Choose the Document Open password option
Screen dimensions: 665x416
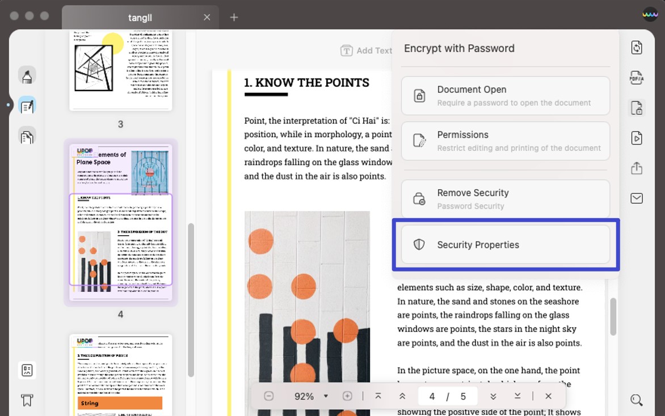pos(505,95)
